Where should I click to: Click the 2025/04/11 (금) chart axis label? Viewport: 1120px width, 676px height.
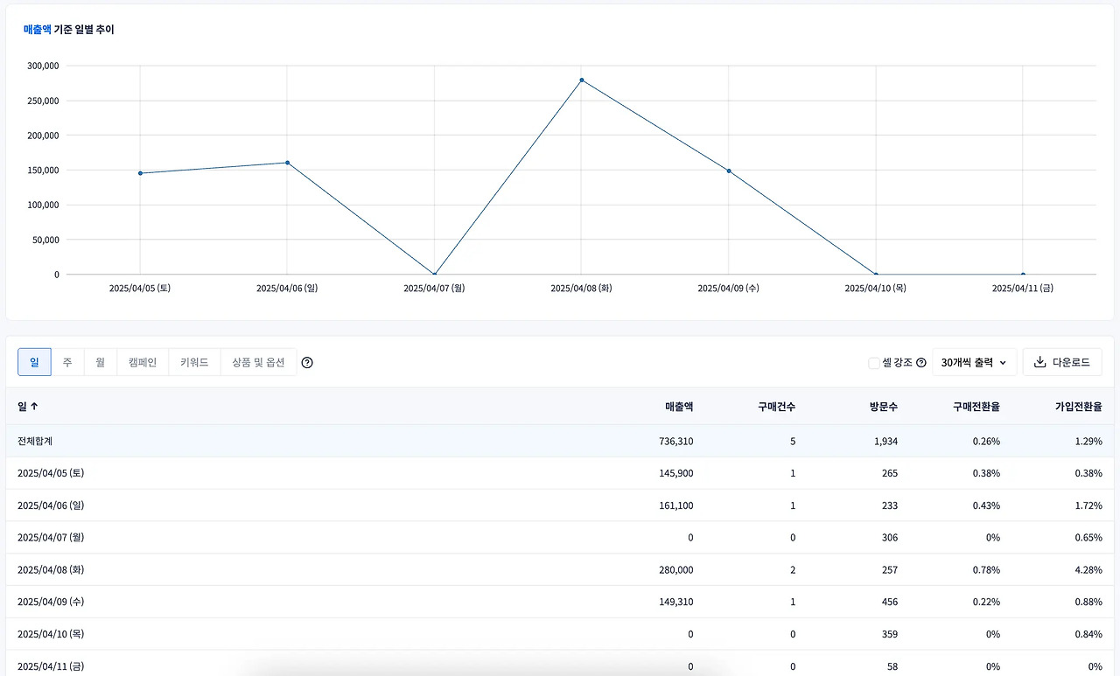(1023, 288)
